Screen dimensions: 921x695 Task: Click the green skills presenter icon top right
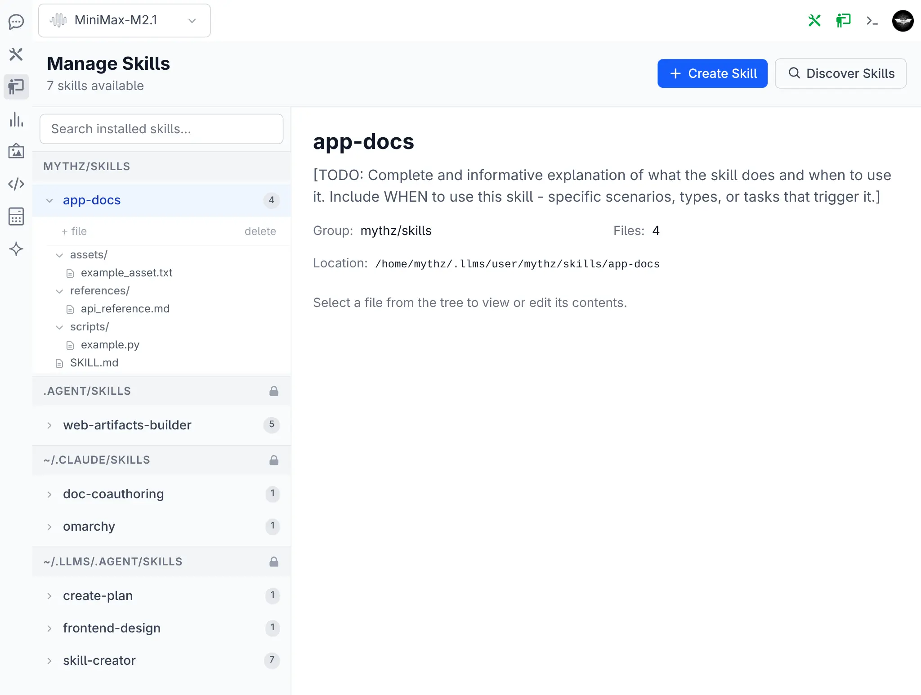(843, 21)
